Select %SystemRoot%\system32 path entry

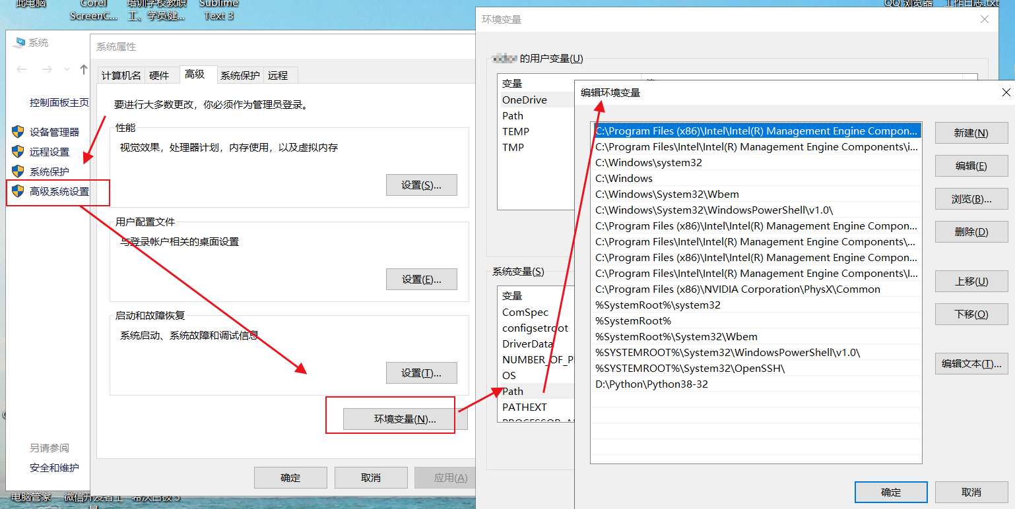click(x=756, y=305)
